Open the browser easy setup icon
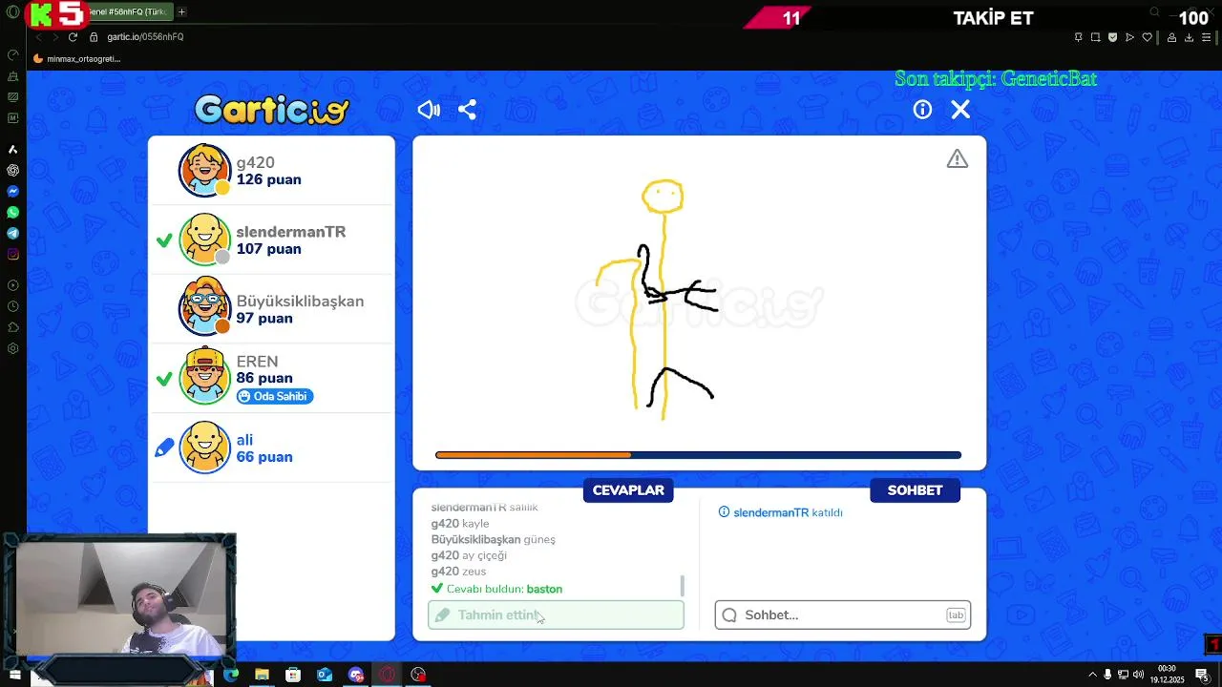Viewport: 1222px width, 687px height. pyautogui.click(x=1208, y=37)
